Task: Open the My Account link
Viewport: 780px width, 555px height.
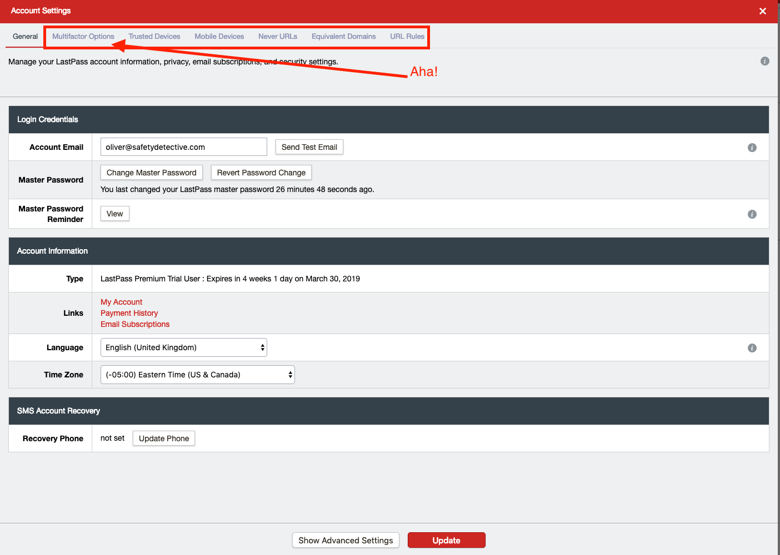Action: [x=121, y=302]
